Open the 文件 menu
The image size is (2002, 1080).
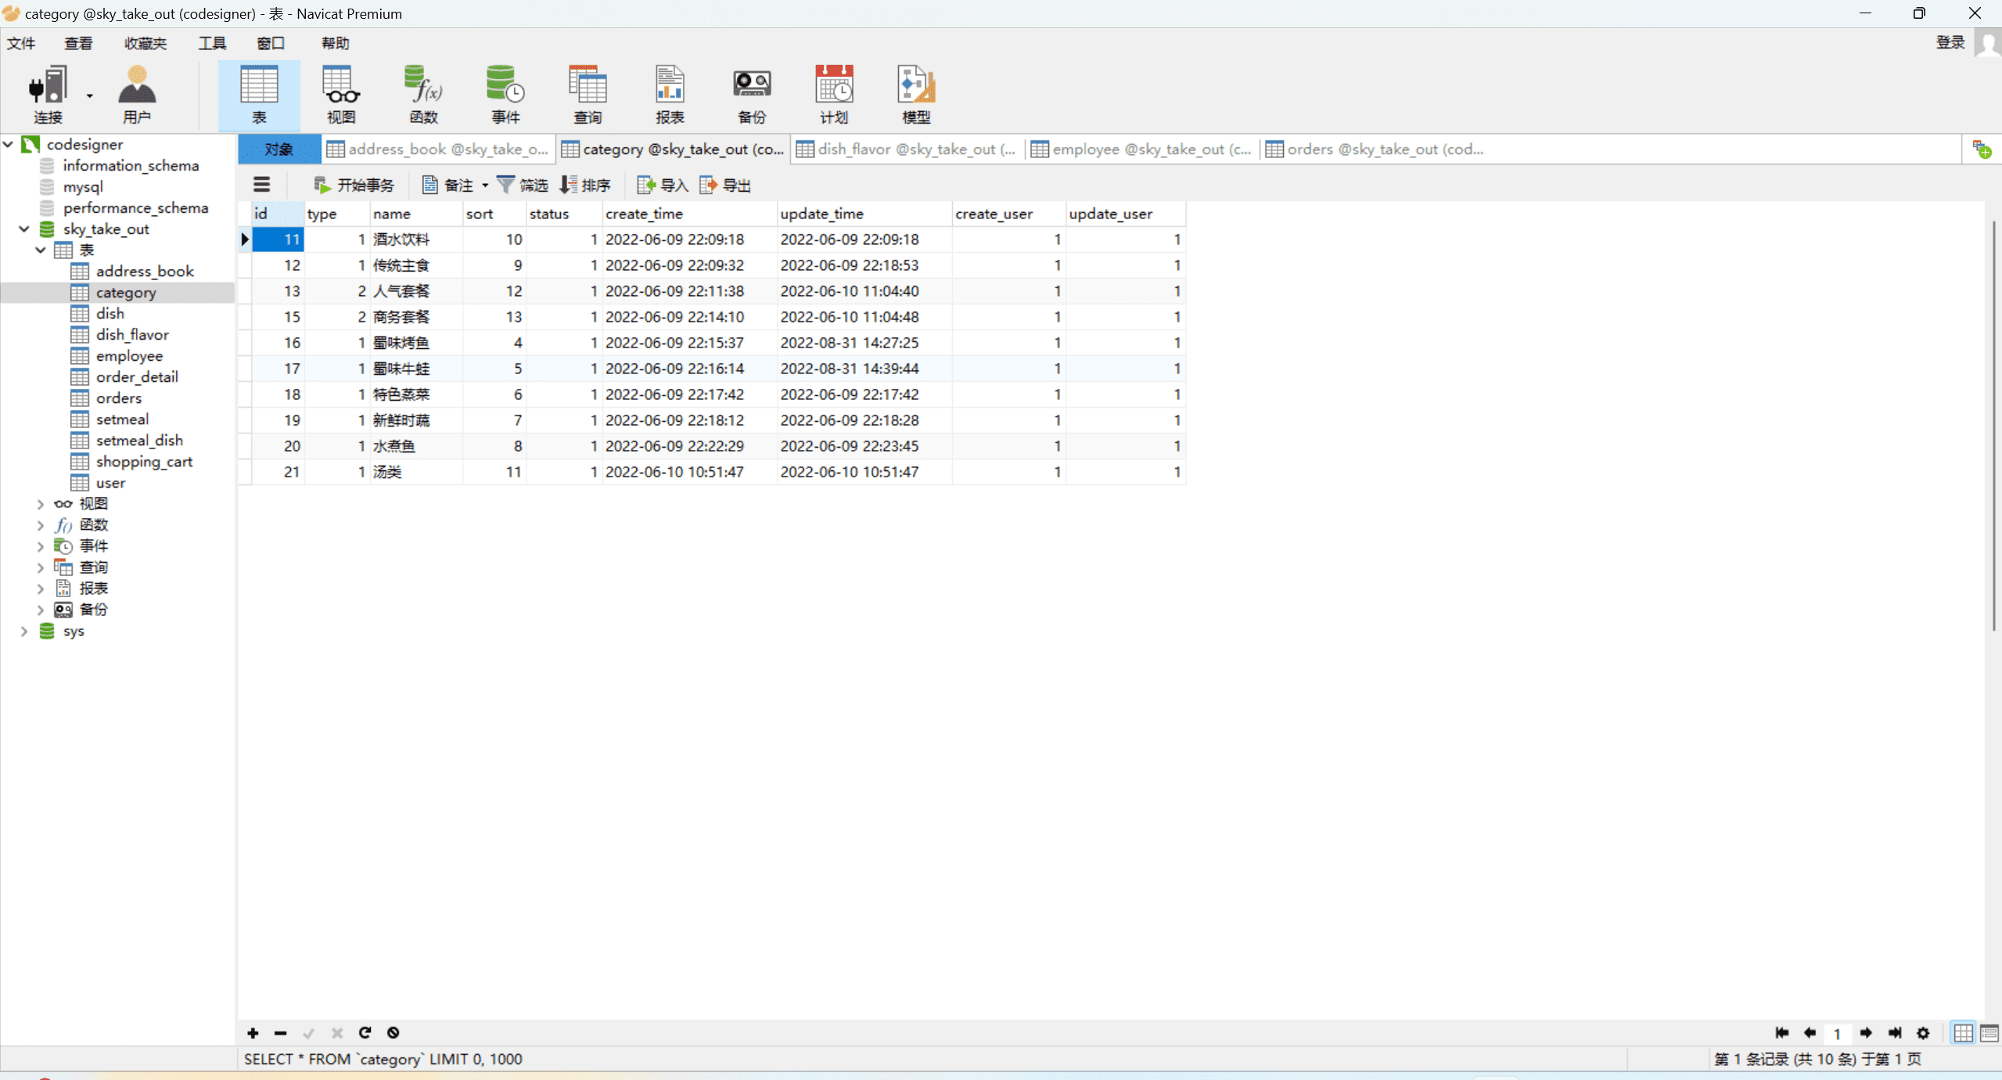click(21, 43)
